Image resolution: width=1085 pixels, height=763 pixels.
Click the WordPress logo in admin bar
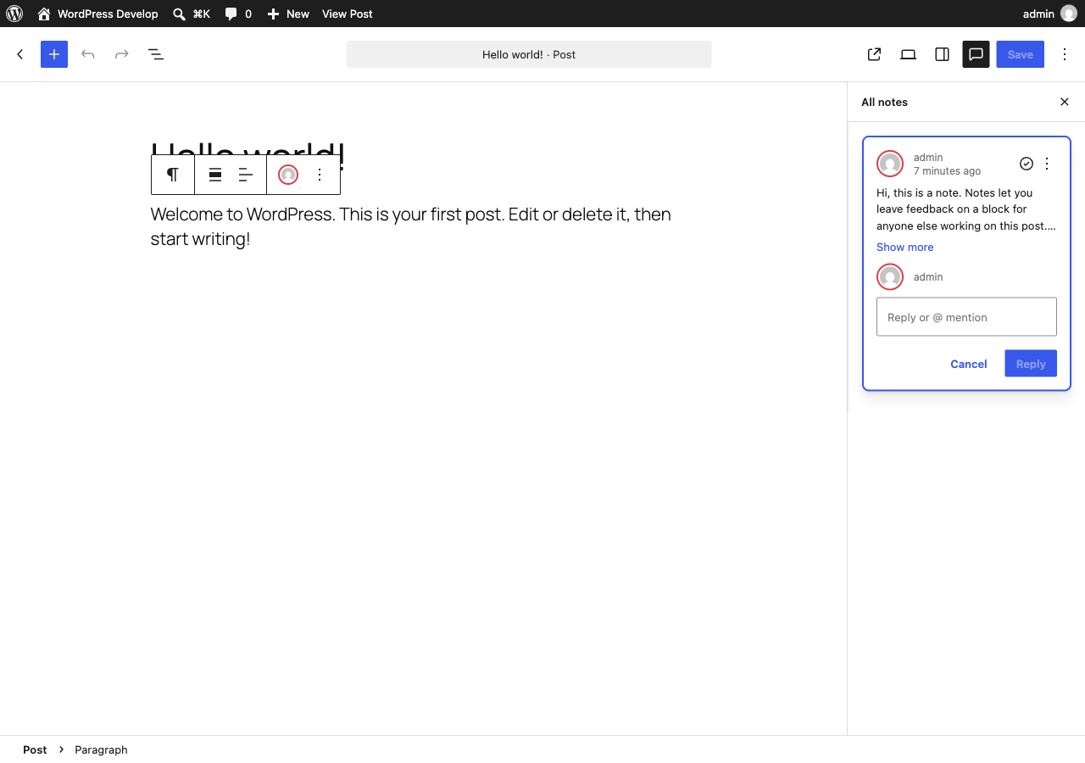(14, 14)
